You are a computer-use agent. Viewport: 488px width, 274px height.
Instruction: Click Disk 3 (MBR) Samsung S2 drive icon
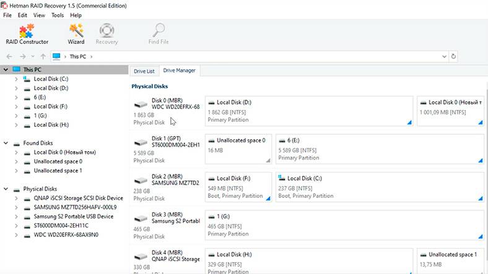141,219
